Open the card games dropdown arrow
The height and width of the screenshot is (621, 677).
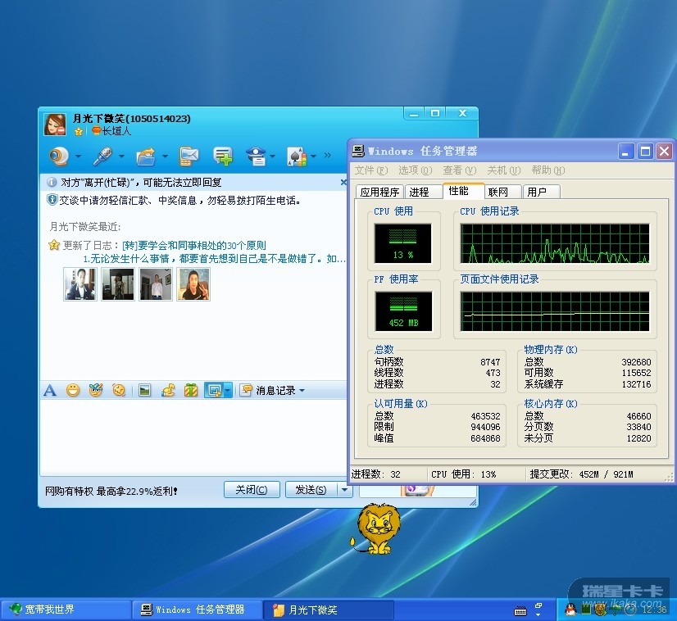(313, 156)
